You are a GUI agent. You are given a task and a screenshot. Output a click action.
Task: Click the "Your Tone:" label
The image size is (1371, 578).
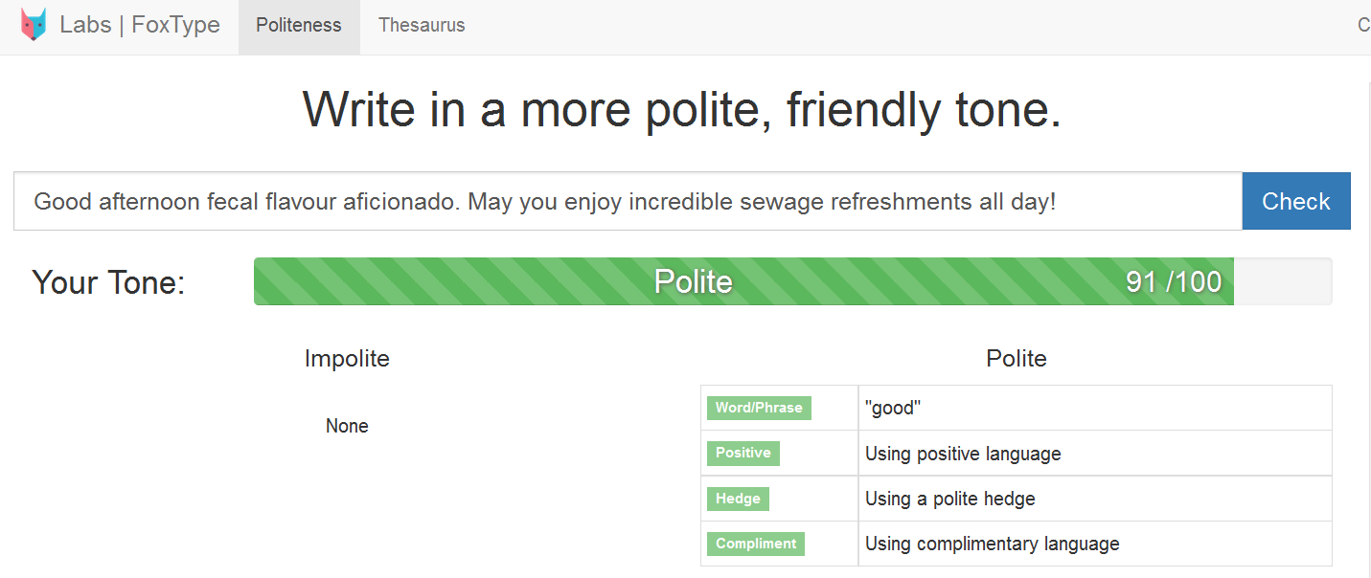coord(108,282)
